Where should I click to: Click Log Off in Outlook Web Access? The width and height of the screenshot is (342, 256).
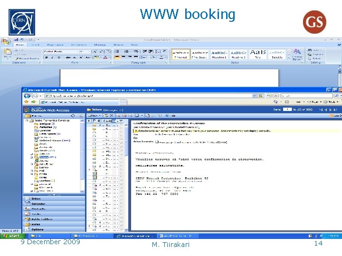(x=335, y=116)
